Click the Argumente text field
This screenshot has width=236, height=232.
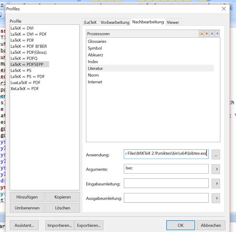(166, 169)
